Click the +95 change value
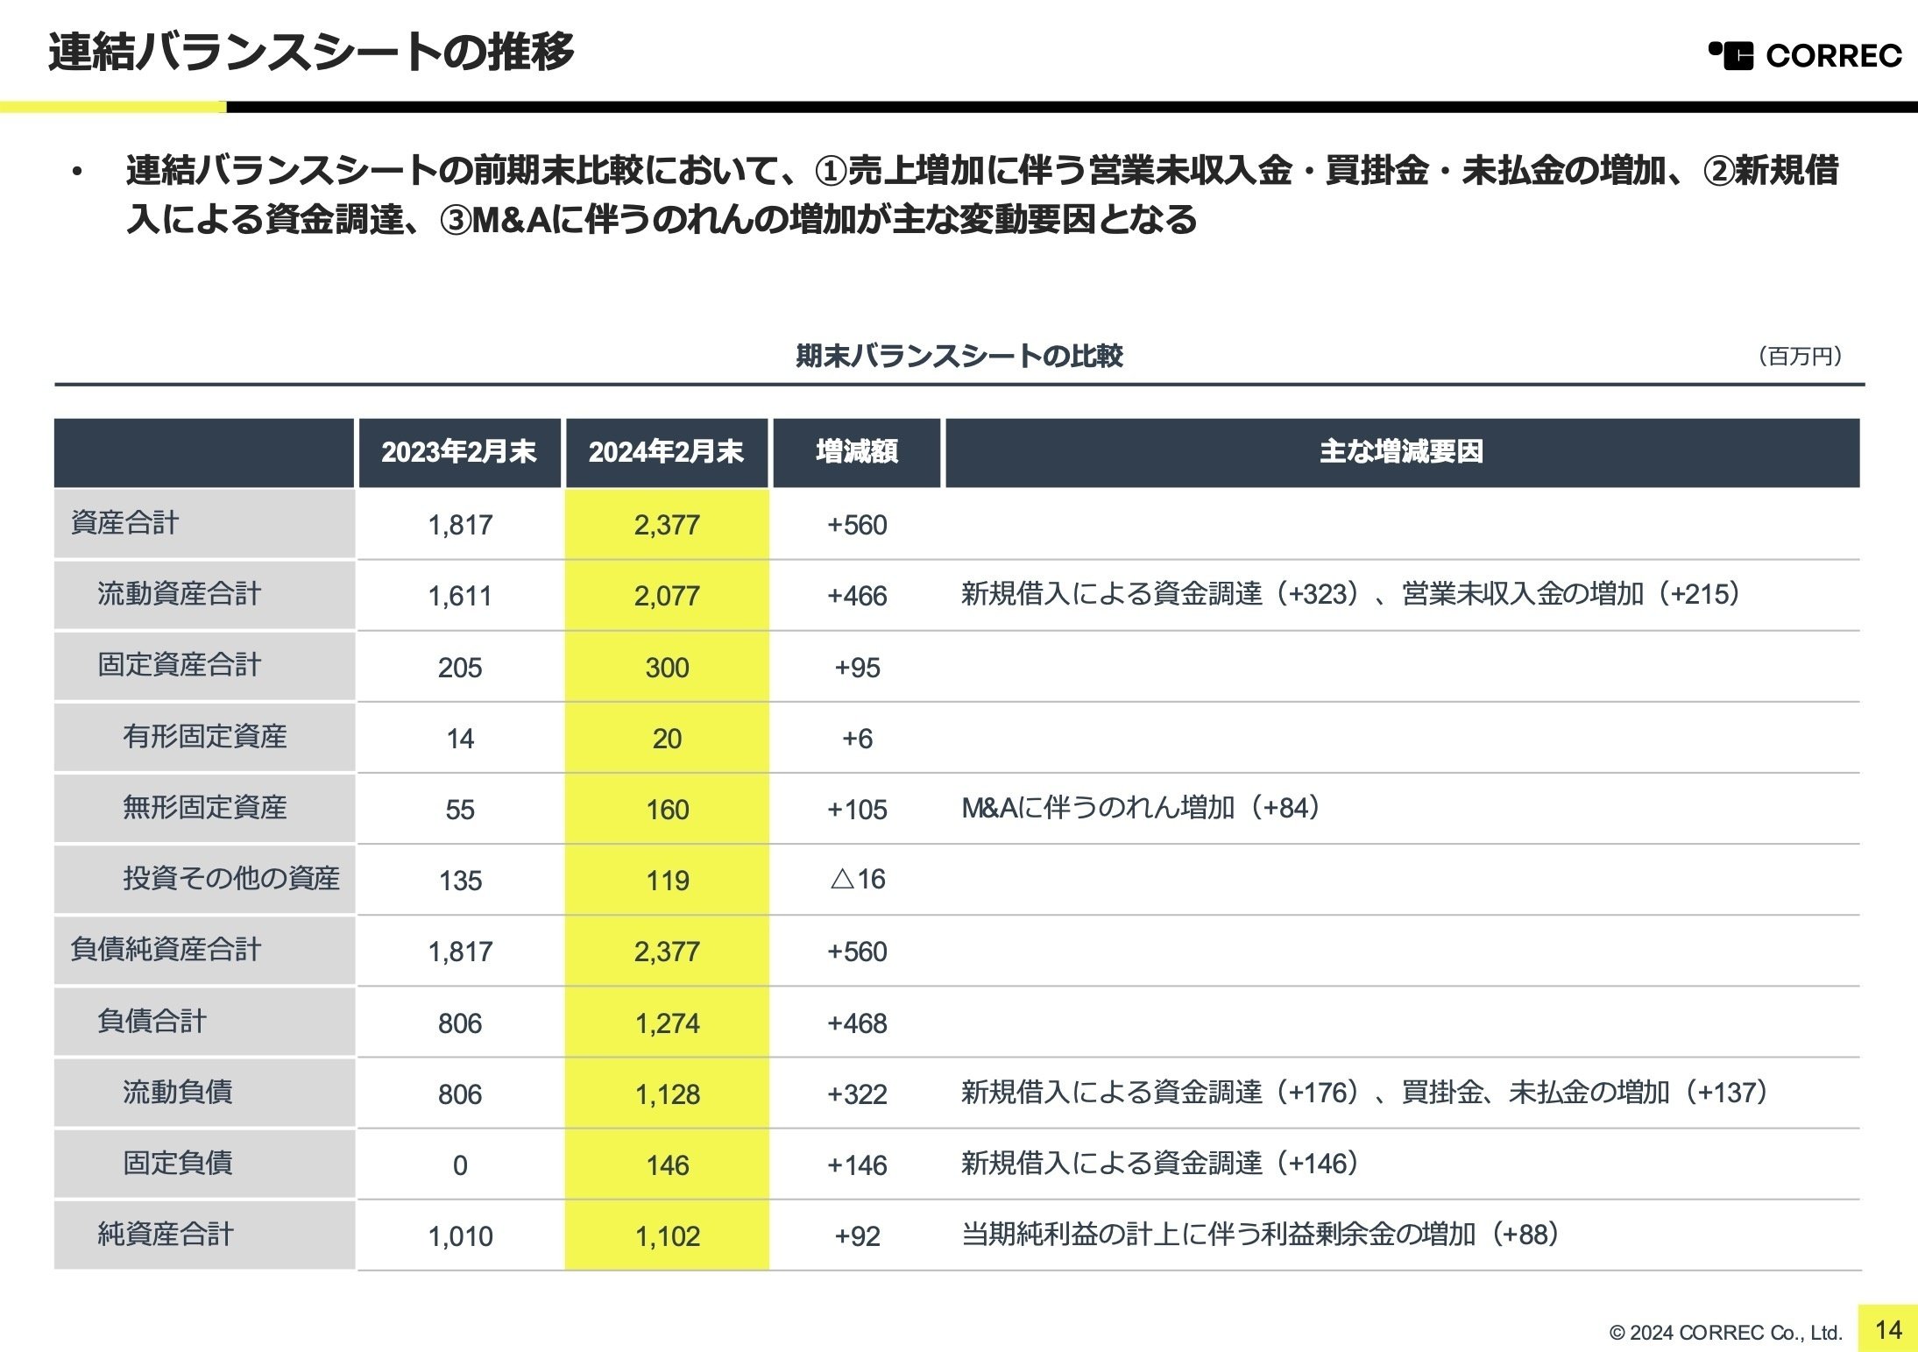 857,669
